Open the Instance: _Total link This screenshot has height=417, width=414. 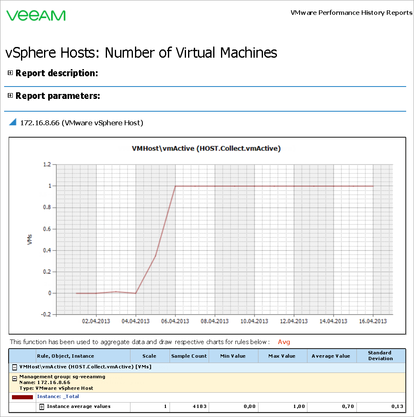58,396
